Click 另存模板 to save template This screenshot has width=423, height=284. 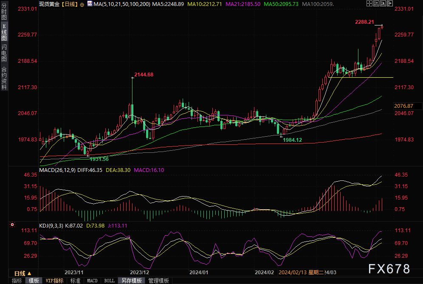[132, 281]
